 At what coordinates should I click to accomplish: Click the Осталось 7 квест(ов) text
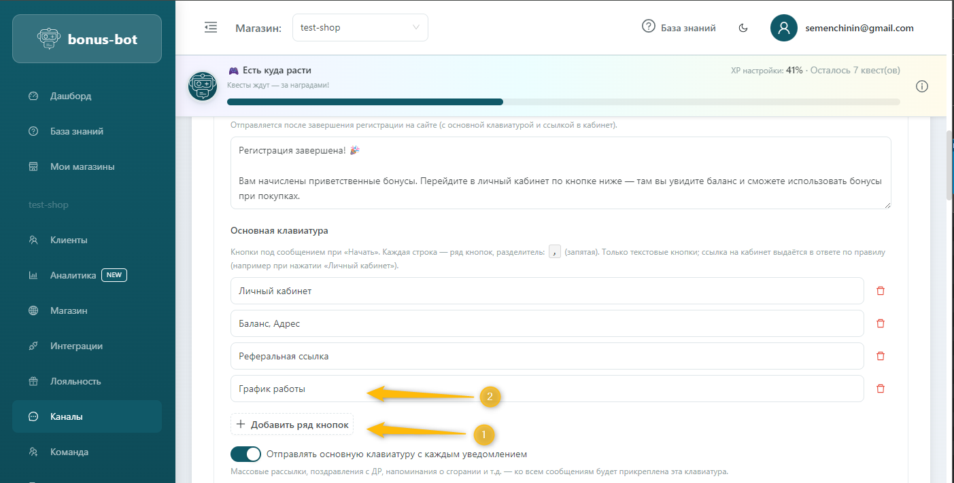pos(855,71)
